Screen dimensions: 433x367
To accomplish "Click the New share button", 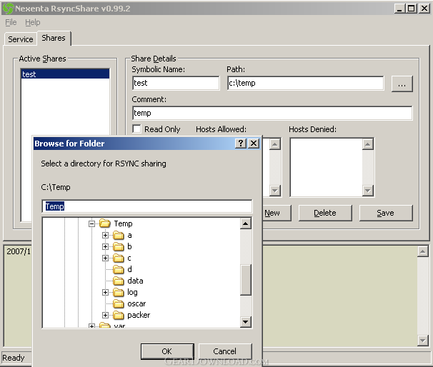I will coord(277,213).
